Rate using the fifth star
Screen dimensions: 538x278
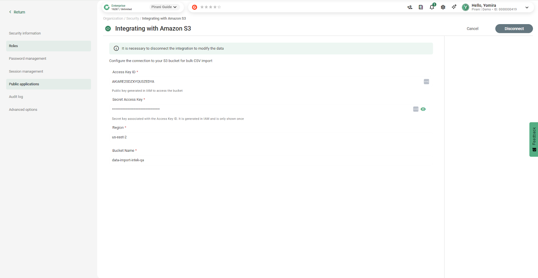[x=219, y=7]
